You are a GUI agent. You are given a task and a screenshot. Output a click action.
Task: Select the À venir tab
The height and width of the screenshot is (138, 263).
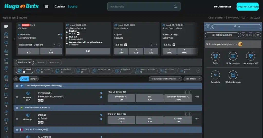point(41,62)
